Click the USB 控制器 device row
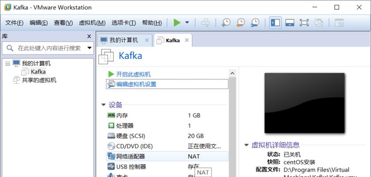The height and width of the screenshot is (177, 371). tap(167, 166)
